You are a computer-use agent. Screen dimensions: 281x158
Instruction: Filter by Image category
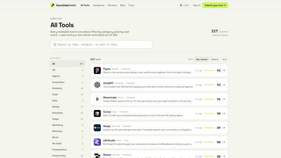tap(67, 119)
